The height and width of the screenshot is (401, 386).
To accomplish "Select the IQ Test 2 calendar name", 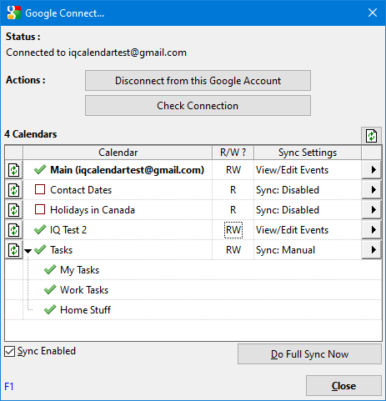I will (x=68, y=230).
